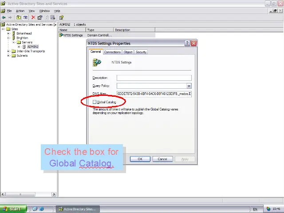Select the ADMIN2 server icon in the tree
This screenshot has width=284, height=213.
point(24,47)
